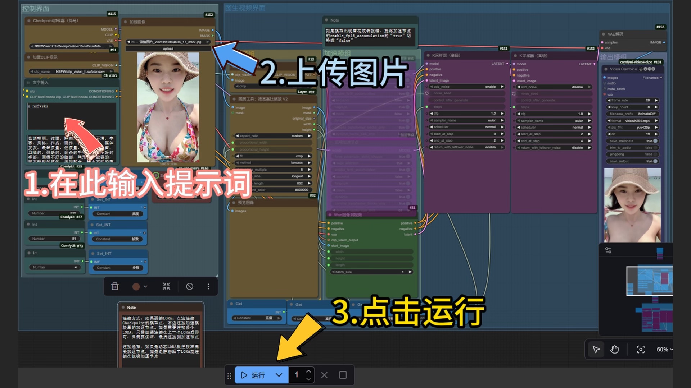This screenshot has width=691, height=388.
Task: Open the 60% zoom level dropdown
Action: (664, 349)
